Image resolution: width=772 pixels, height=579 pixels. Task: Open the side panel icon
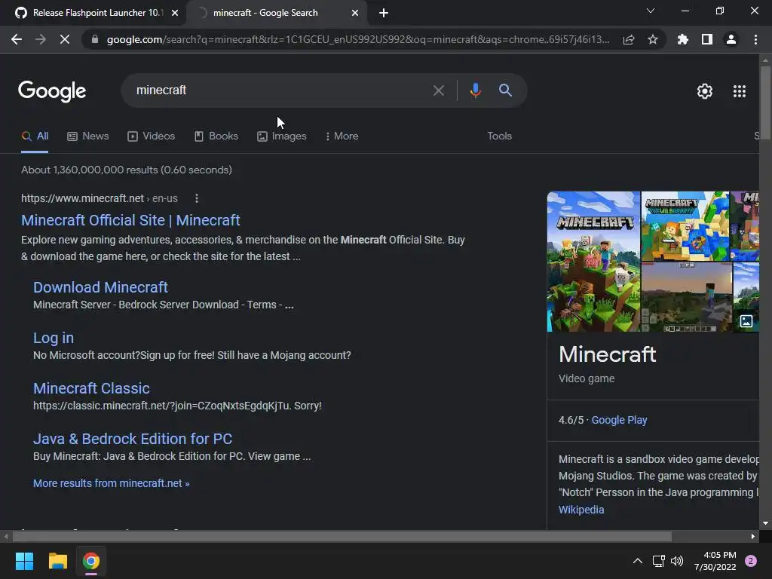[x=707, y=39]
